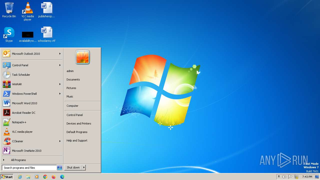This screenshot has height=180, width=320.
Task: Click VLC media player cone icon in Start menu
Action: (7, 132)
